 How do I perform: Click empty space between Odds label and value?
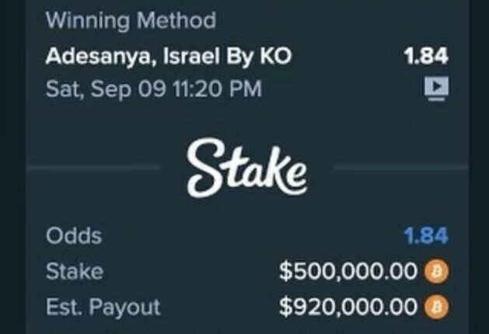coord(249,236)
